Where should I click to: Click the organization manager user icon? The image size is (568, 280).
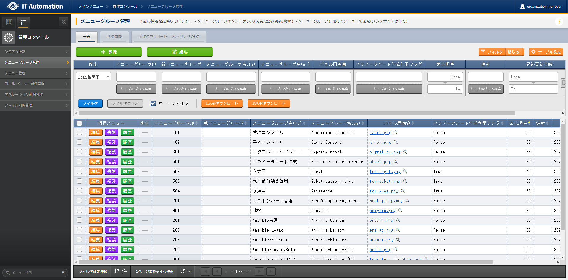coord(522,7)
